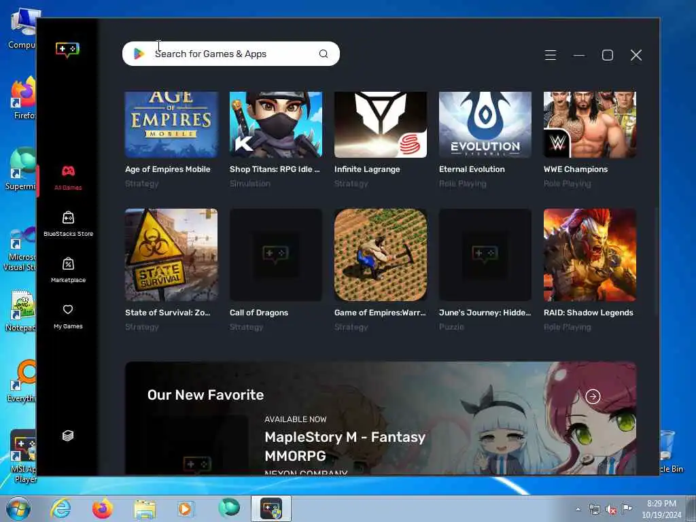Open Windows Media Player from the taskbar

pyautogui.click(x=186, y=508)
